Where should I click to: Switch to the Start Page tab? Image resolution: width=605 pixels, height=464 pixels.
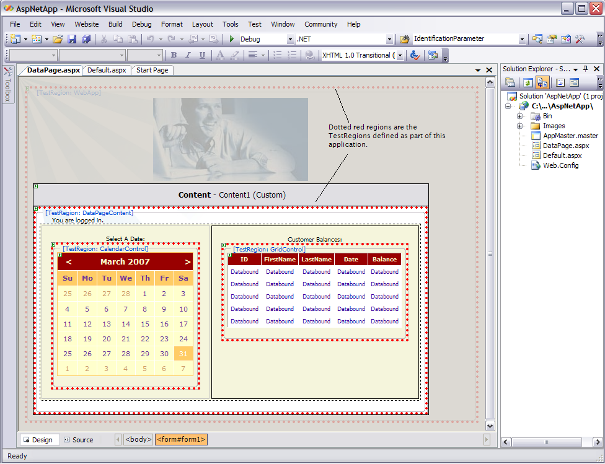click(x=152, y=70)
